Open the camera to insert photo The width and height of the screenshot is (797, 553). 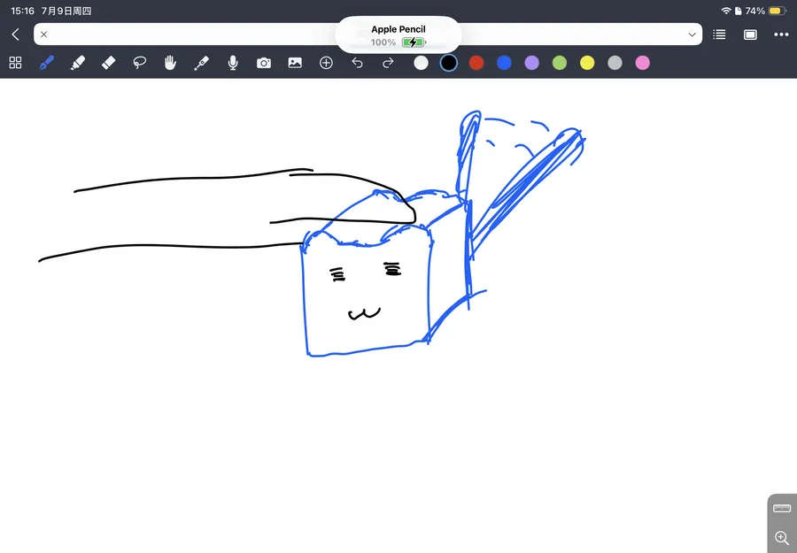(264, 63)
